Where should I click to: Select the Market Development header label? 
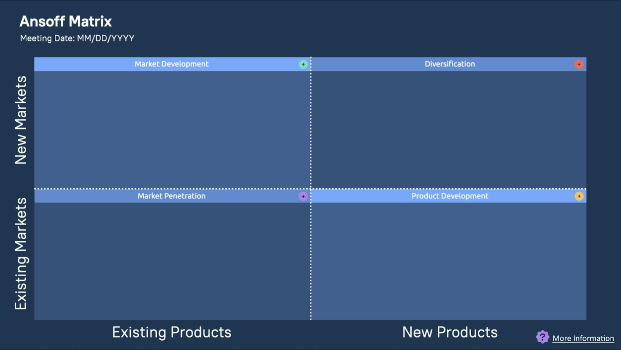pos(172,64)
